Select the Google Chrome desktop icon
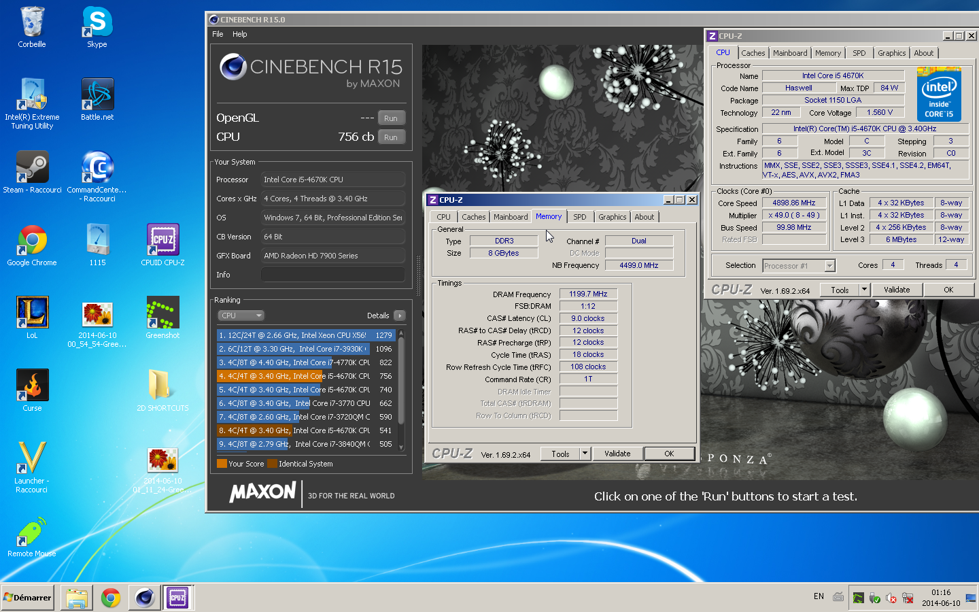Viewport: 979px width, 612px height. tap(32, 245)
